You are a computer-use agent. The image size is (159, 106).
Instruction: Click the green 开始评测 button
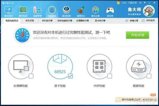[x=137, y=35]
